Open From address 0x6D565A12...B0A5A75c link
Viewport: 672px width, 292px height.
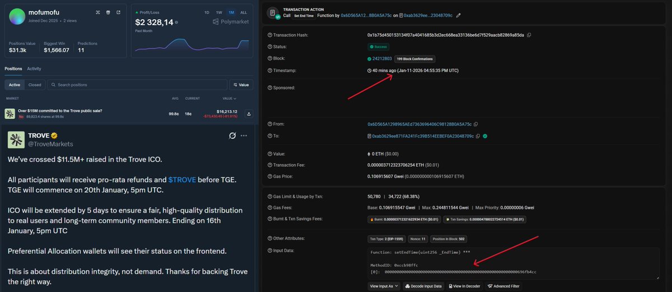click(x=419, y=124)
